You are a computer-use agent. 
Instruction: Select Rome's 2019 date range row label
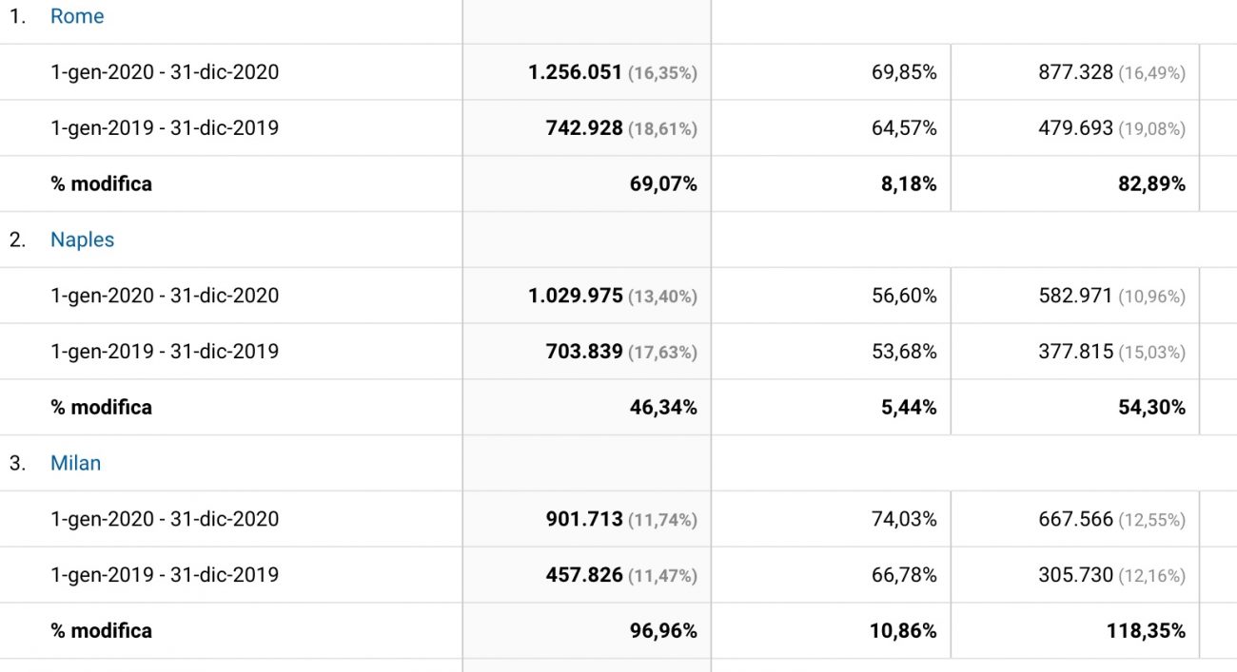pyautogui.click(x=165, y=128)
